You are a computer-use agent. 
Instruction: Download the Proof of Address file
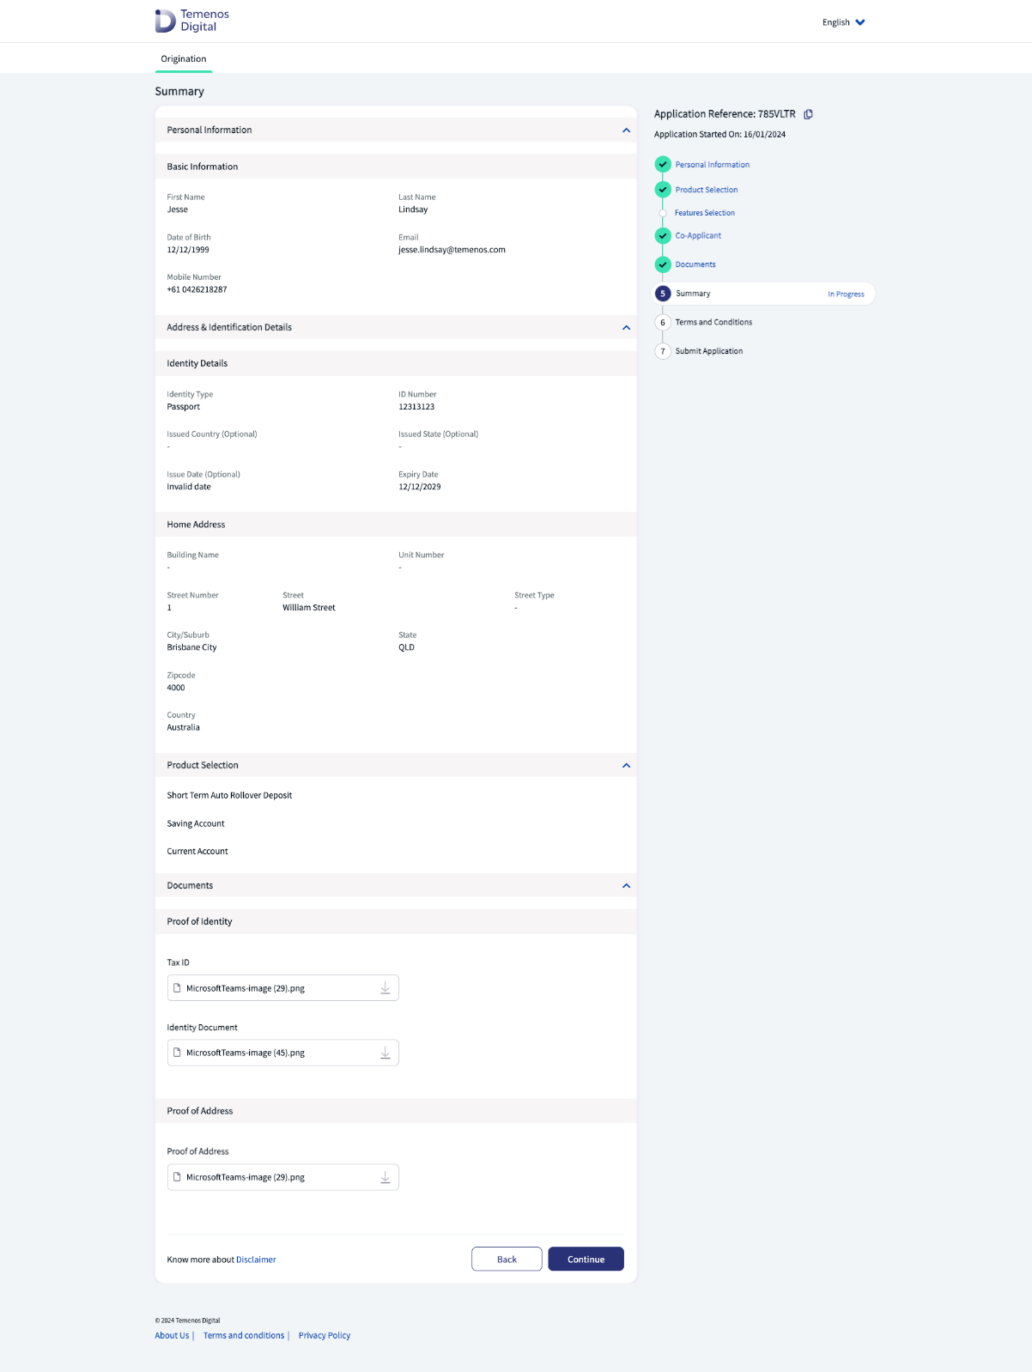385,1178
